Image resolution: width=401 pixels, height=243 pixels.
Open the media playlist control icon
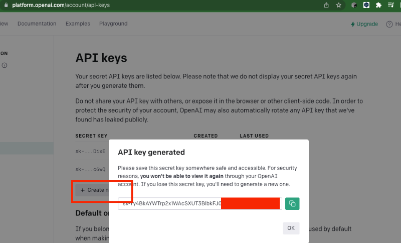pos(391,5)
